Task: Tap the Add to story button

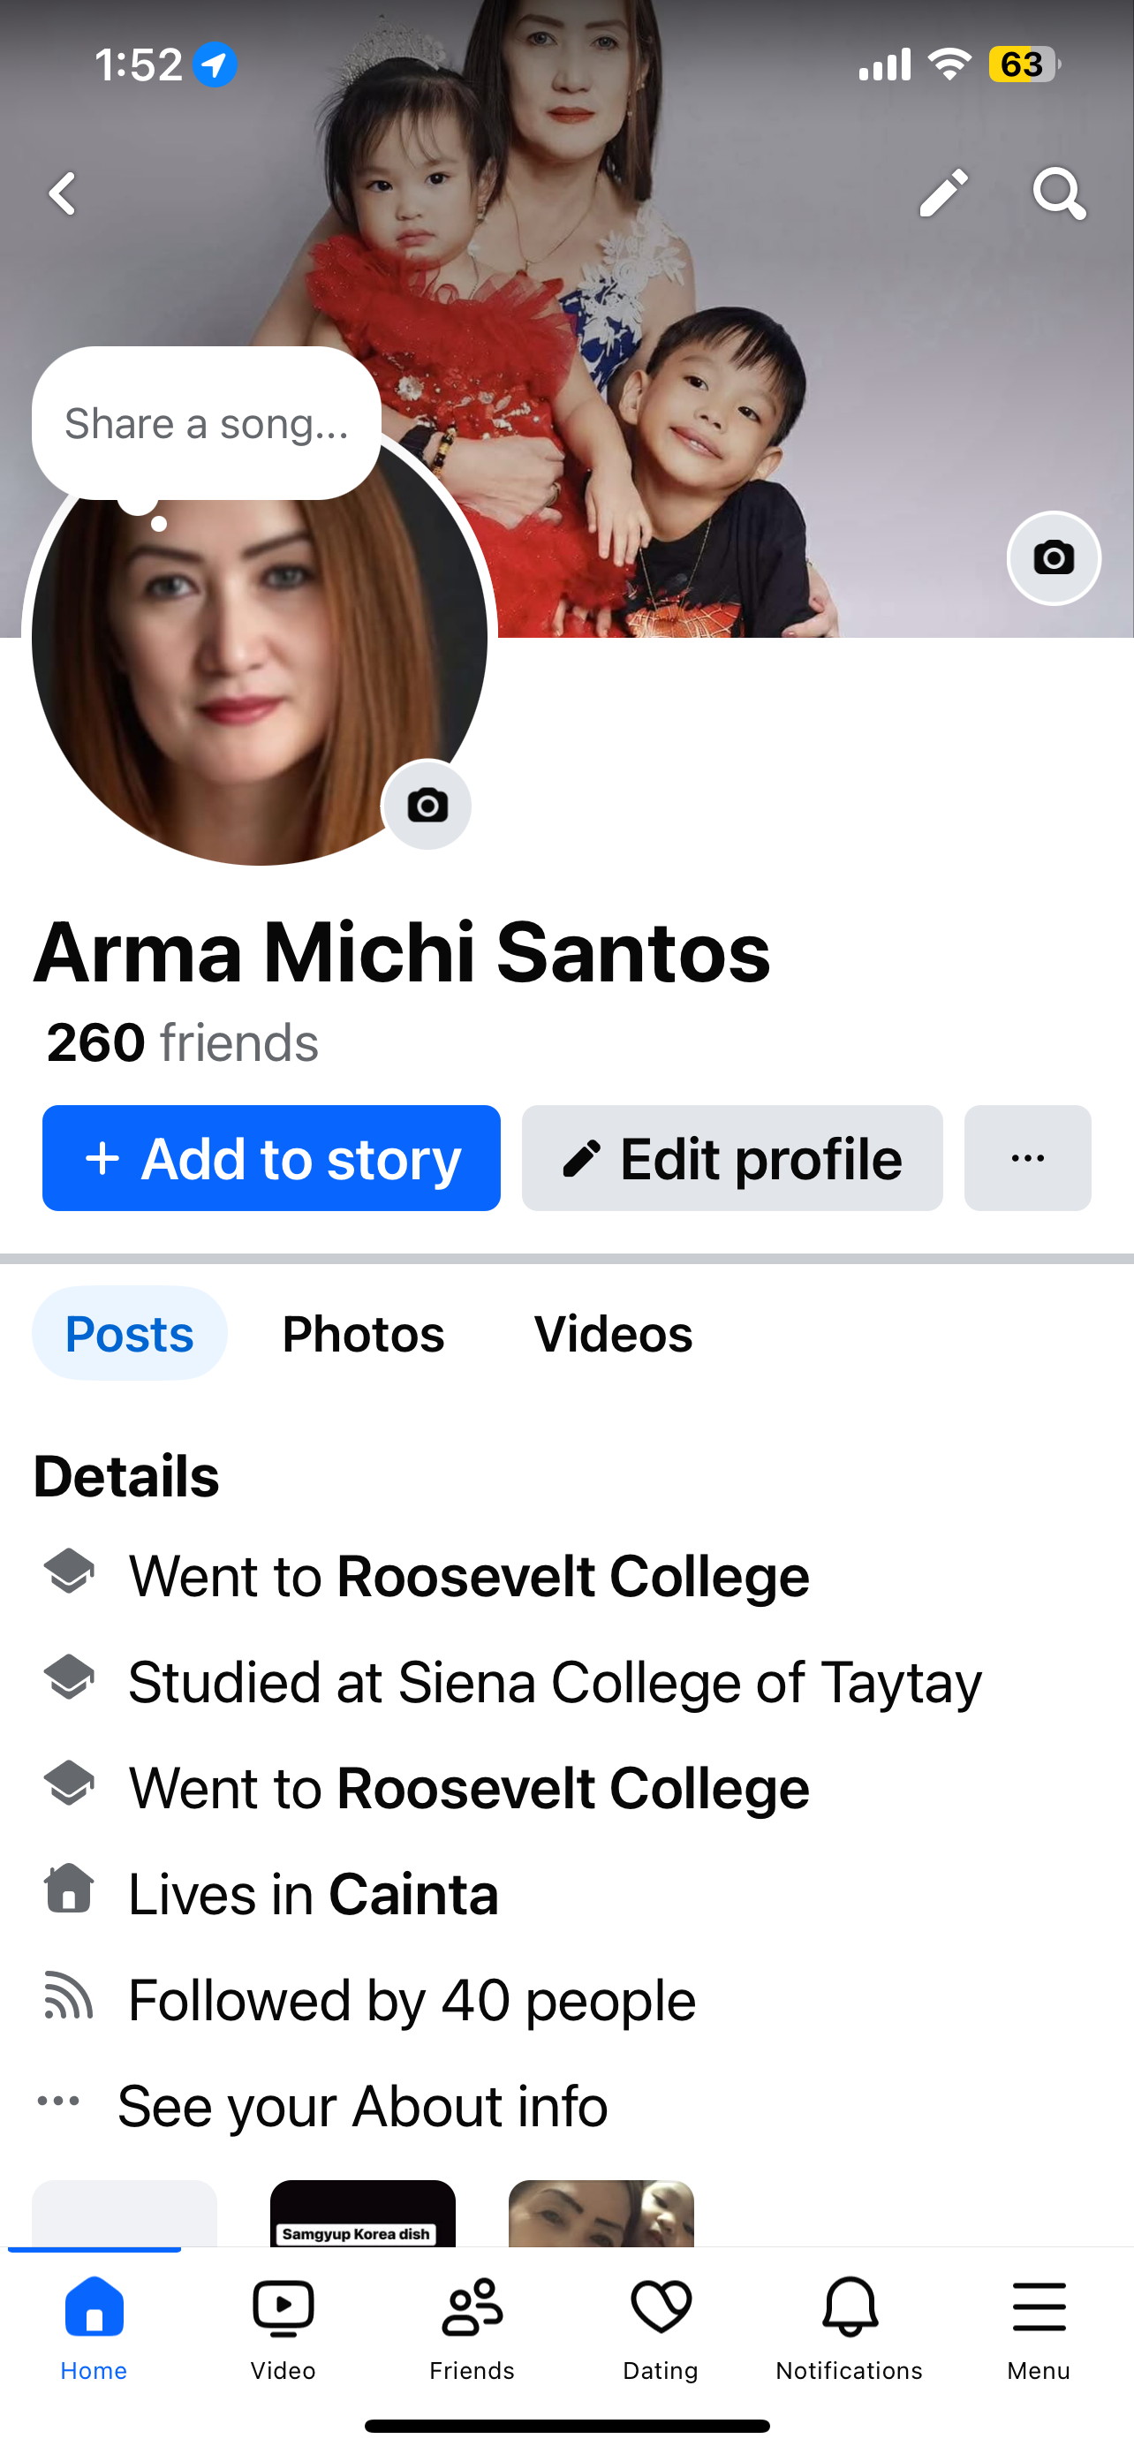Action: click(x=271, y=1158)
